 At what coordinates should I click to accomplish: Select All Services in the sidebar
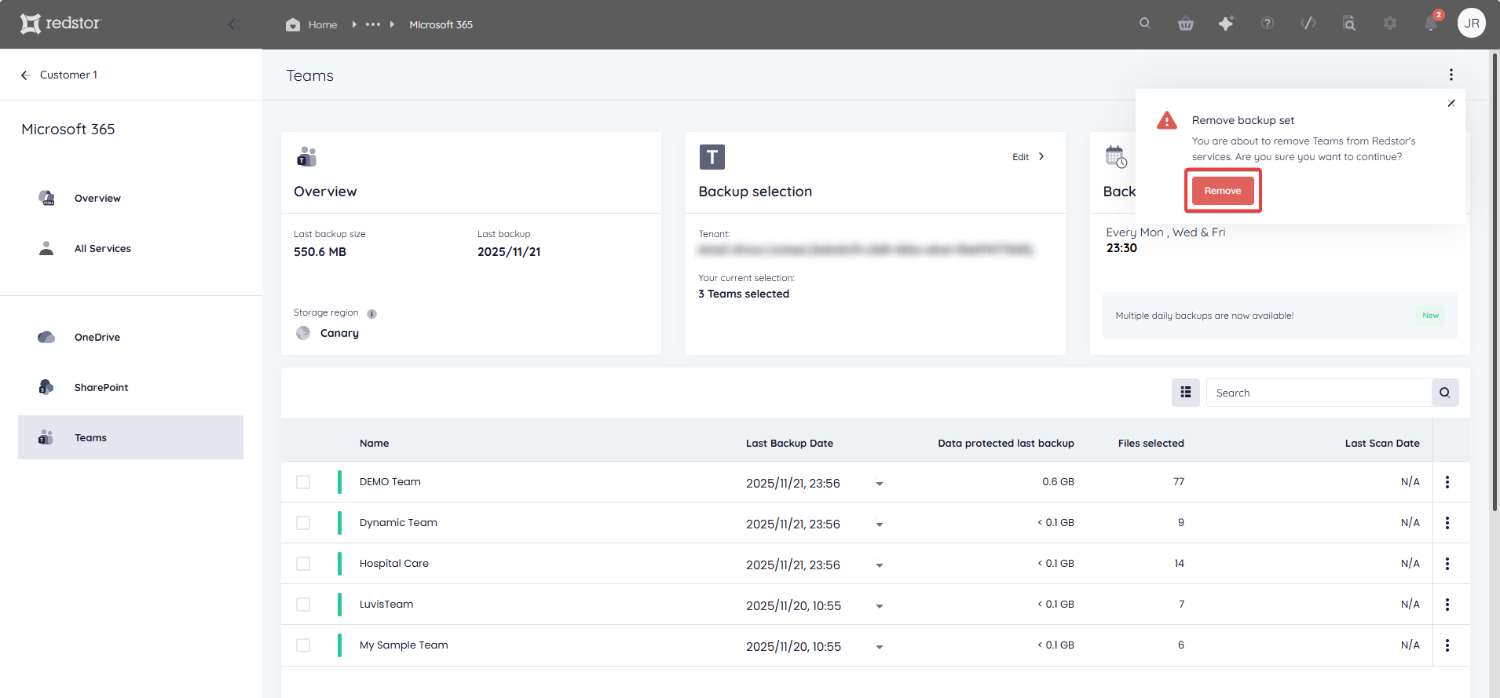click(130, 248)
